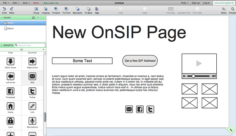Remove page with minus button

pyautogui.click(x=43, y=17)
